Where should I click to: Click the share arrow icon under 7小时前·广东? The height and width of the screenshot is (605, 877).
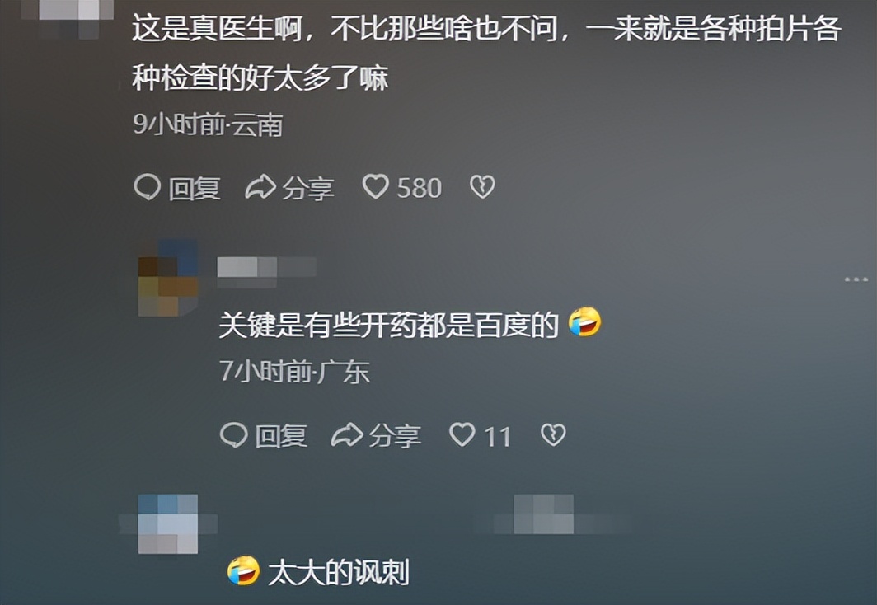[x=347, y=434]
